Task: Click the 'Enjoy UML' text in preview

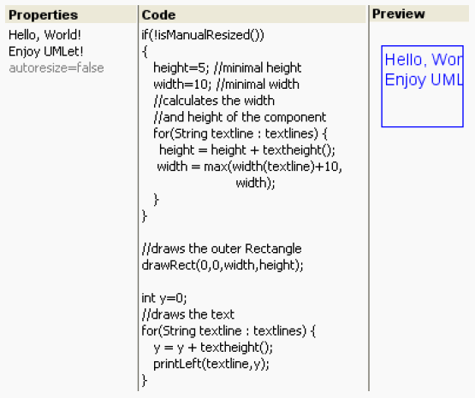Action: (x=424, y=79)
